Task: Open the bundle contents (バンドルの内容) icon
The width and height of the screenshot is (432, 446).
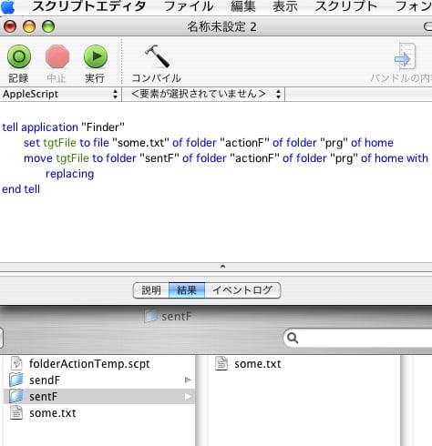Action: pos(405,56)
